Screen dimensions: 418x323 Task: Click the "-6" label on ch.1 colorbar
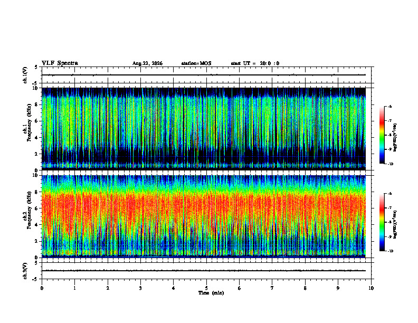tap(390, 106)
